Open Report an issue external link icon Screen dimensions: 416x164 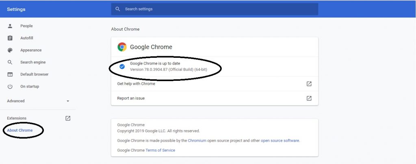309,98
